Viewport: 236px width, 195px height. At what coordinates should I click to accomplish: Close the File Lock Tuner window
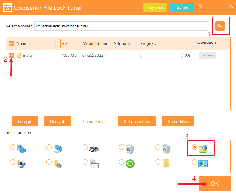coord(231,6)
